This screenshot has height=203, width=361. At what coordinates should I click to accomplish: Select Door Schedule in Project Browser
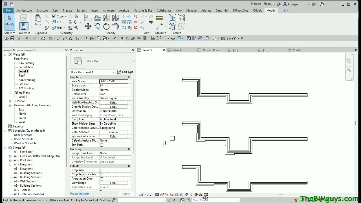coord(23,135)
